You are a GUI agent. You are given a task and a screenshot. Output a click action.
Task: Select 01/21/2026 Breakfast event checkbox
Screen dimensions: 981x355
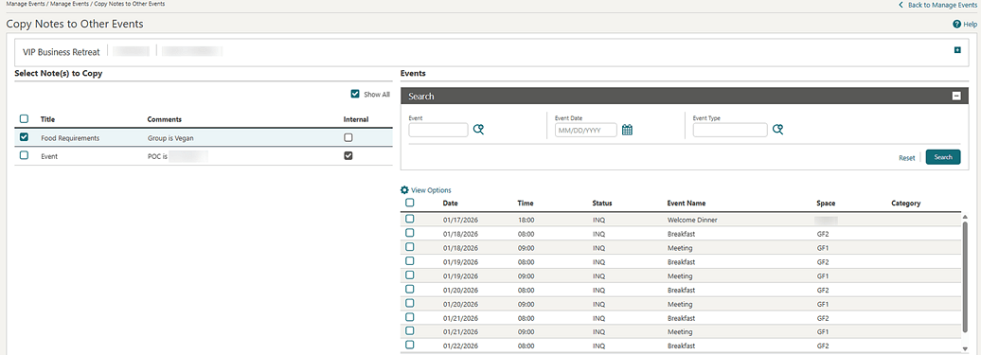coord(410,317)
